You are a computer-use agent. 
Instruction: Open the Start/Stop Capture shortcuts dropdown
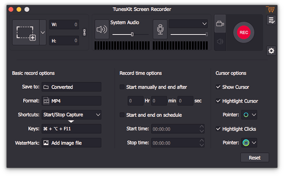71,115
